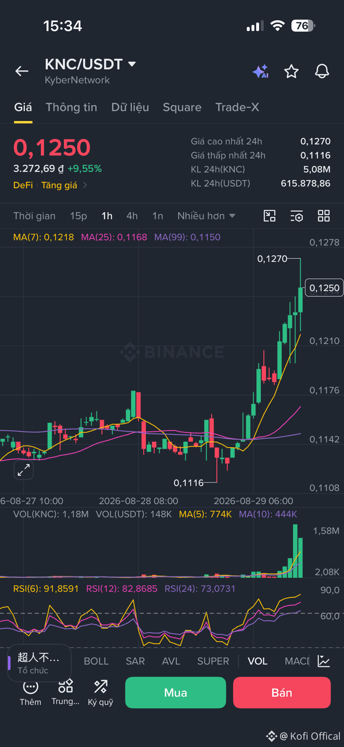
Task: Tap the 0,1116 low marker on chart
Action: tap(189, 483)
